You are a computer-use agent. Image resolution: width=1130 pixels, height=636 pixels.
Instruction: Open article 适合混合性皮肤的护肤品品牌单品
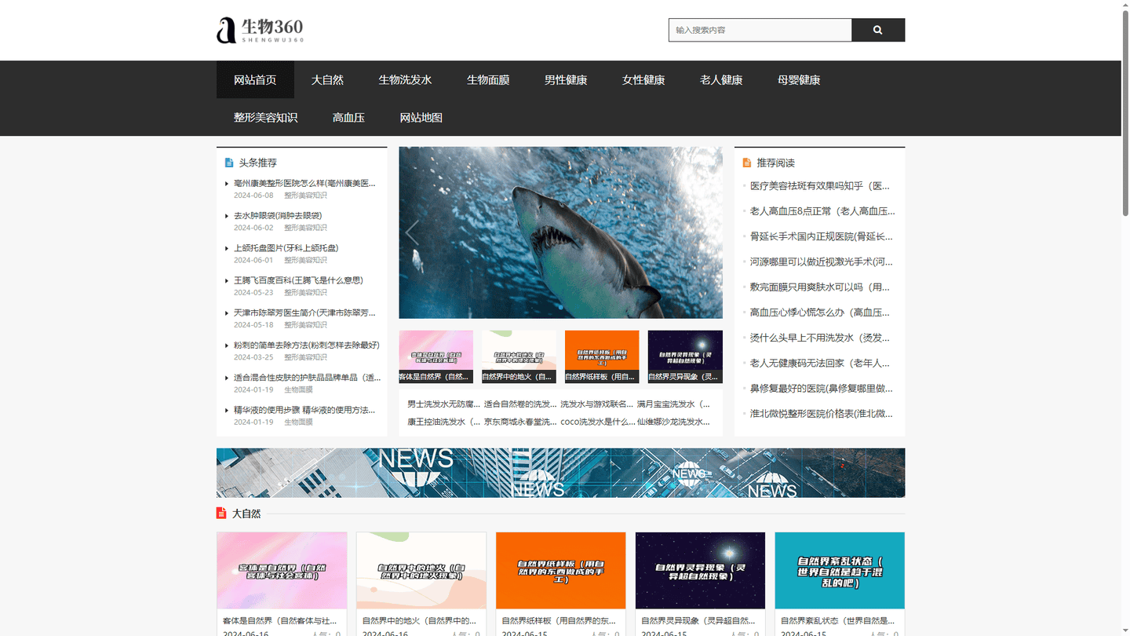[x=307, y=377]
